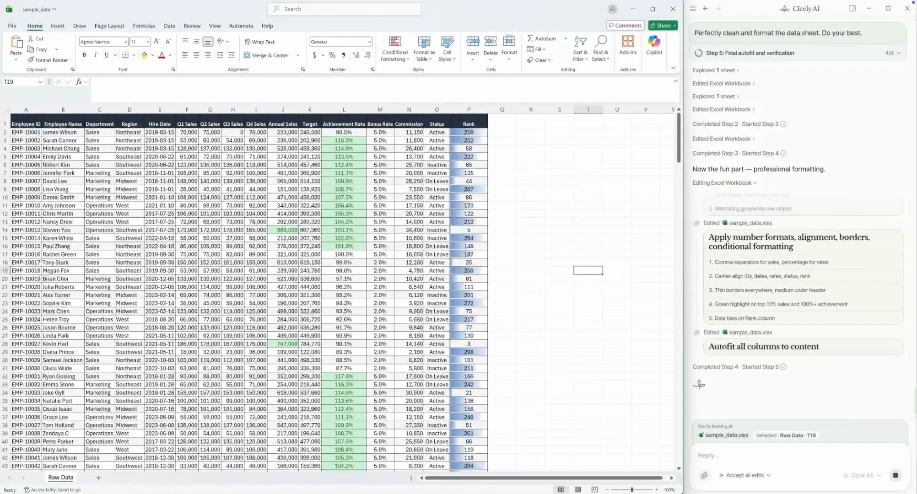This screenshot has width=917, height=494.
Task: Toggle bold formatting
Action: [x=84, y=55]
